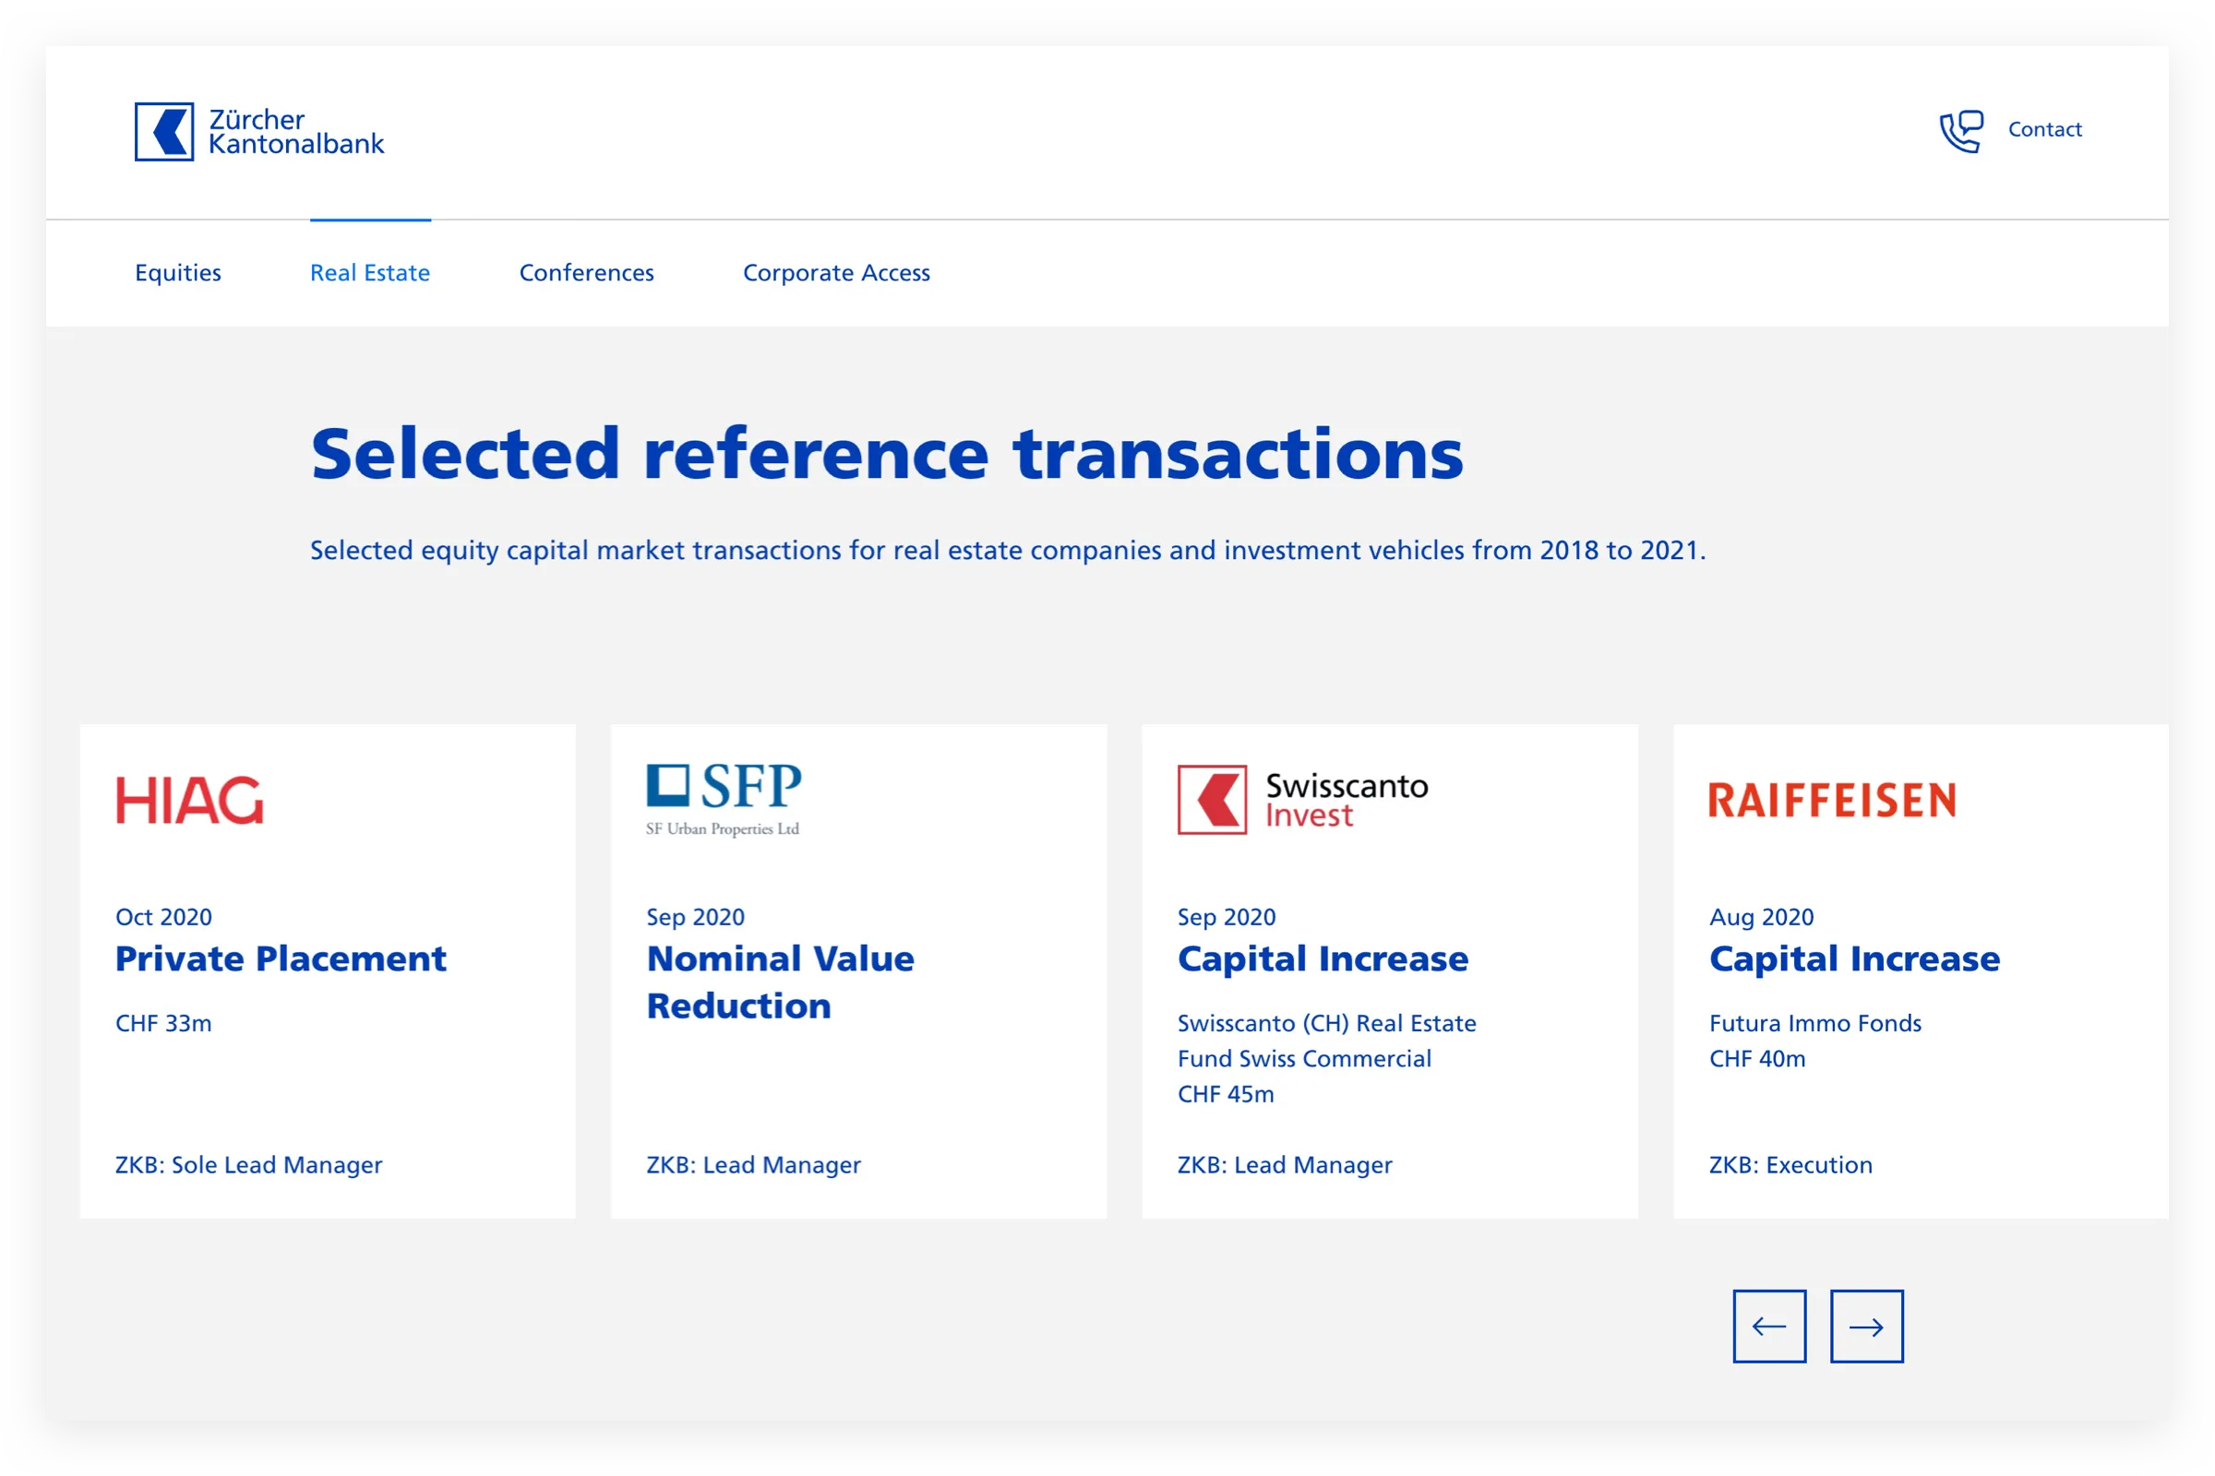The image size is (2215, 1476).
Task: Open the Aug 2020 Capital Increase heading
Action: click(1853, 958)
